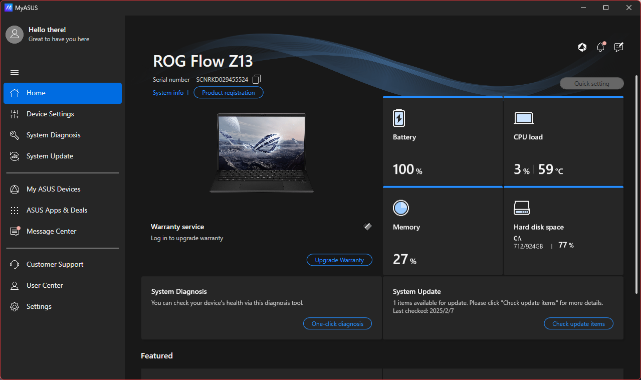Click the user avatar icon

(15, 34)
